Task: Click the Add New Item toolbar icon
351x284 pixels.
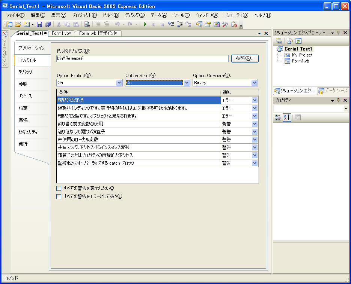Action: point(27,24)
